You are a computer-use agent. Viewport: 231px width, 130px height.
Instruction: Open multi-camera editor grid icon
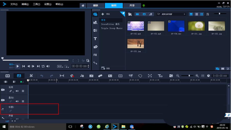[x=120, y=76]
